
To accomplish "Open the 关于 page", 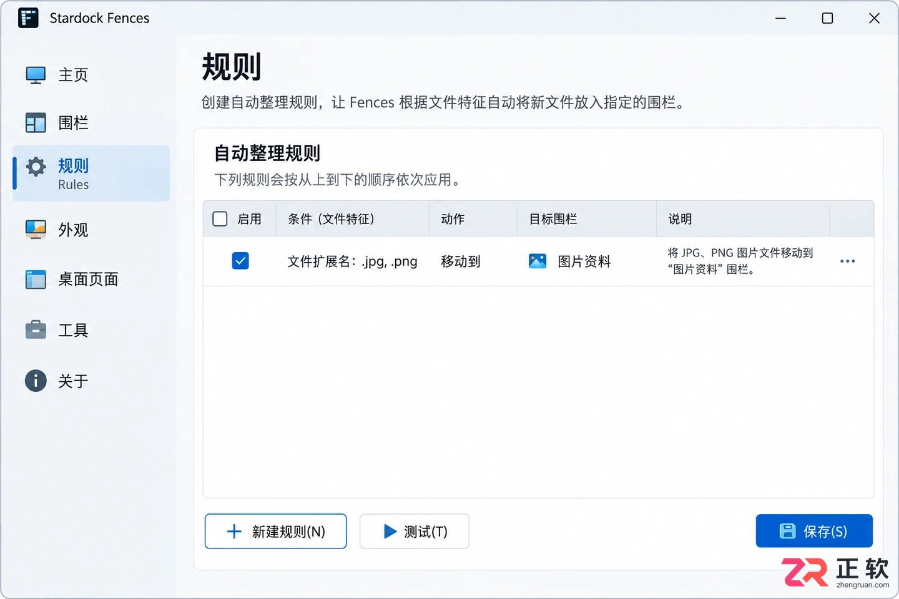I will coord(91,381).
